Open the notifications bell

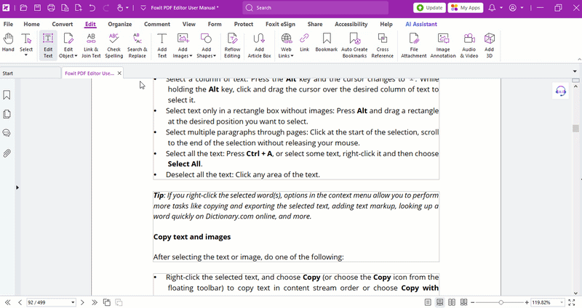[492, 8]
